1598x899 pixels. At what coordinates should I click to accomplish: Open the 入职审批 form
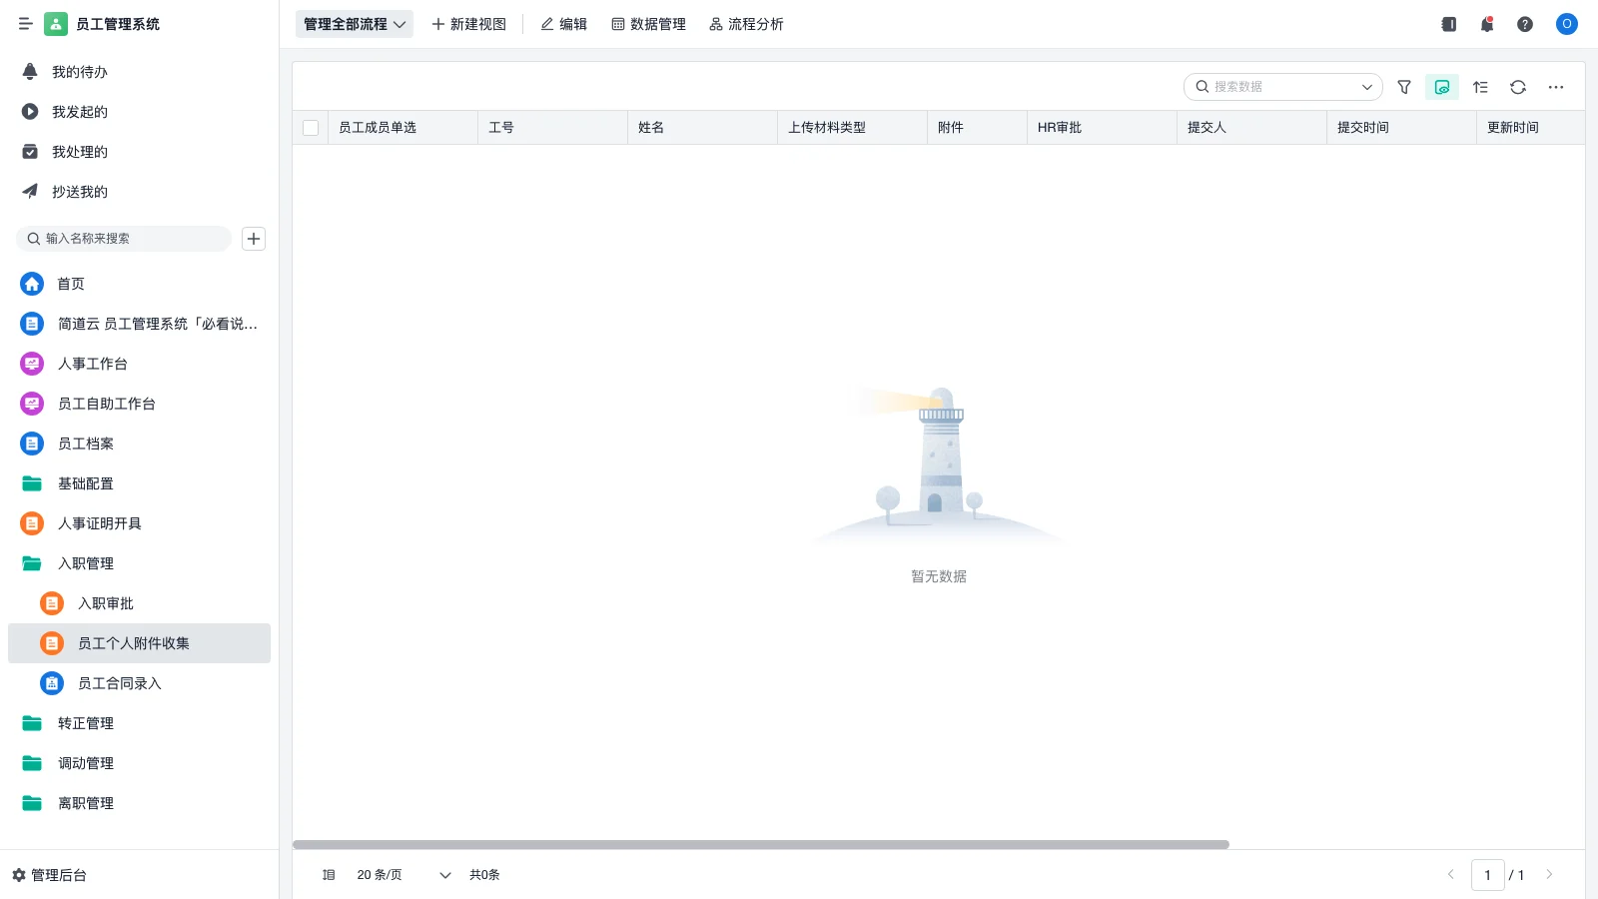[105, 603]
